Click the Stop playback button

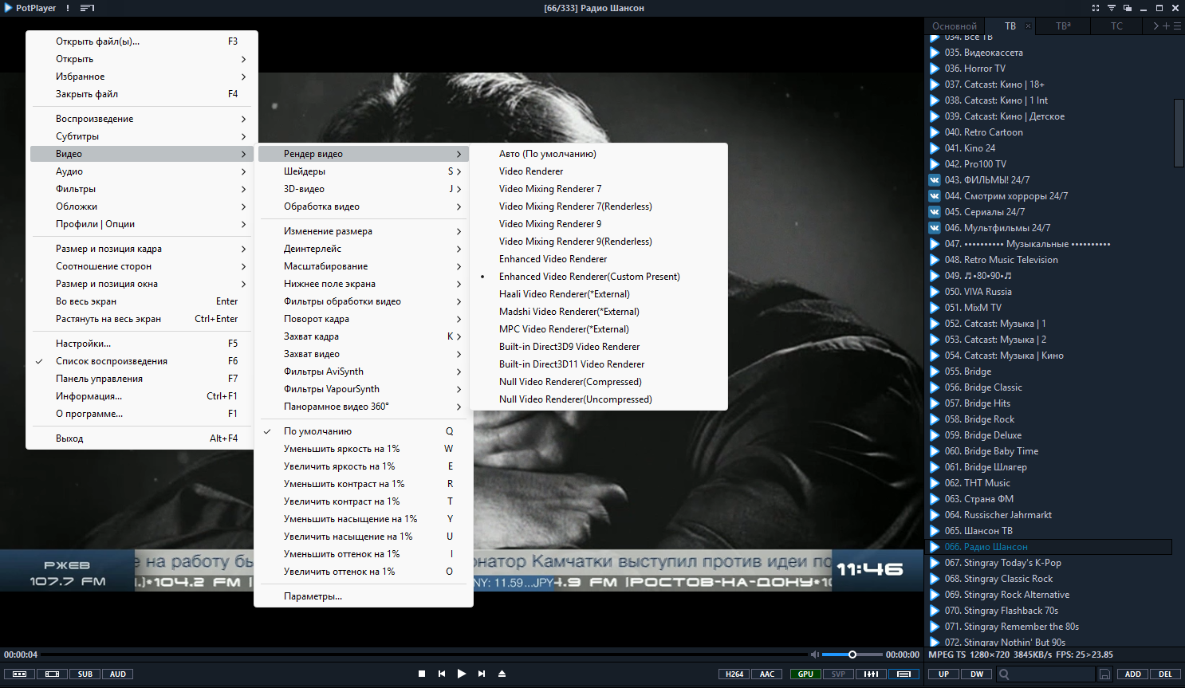422,674
